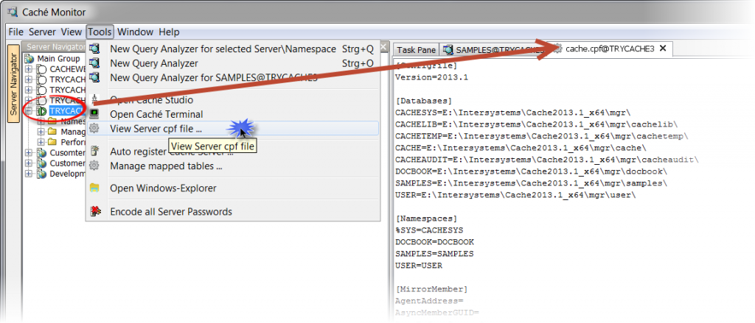Click the icon beside New Query Analyzer Strg+O

click(95, 63)
